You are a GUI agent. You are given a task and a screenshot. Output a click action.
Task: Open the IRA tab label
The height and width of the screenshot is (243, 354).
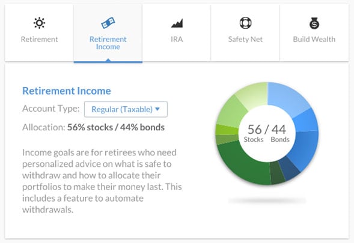[x=177, y=39]
